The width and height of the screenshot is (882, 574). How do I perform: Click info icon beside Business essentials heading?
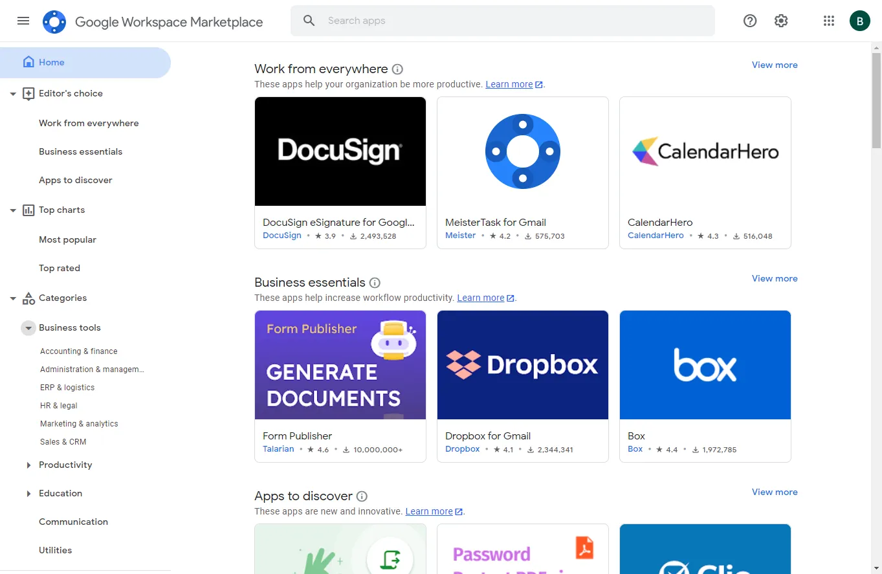point(375,283)
